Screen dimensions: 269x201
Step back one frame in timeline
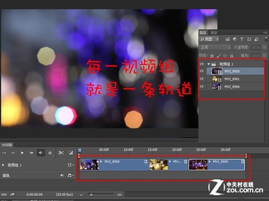tap(13, 153)
